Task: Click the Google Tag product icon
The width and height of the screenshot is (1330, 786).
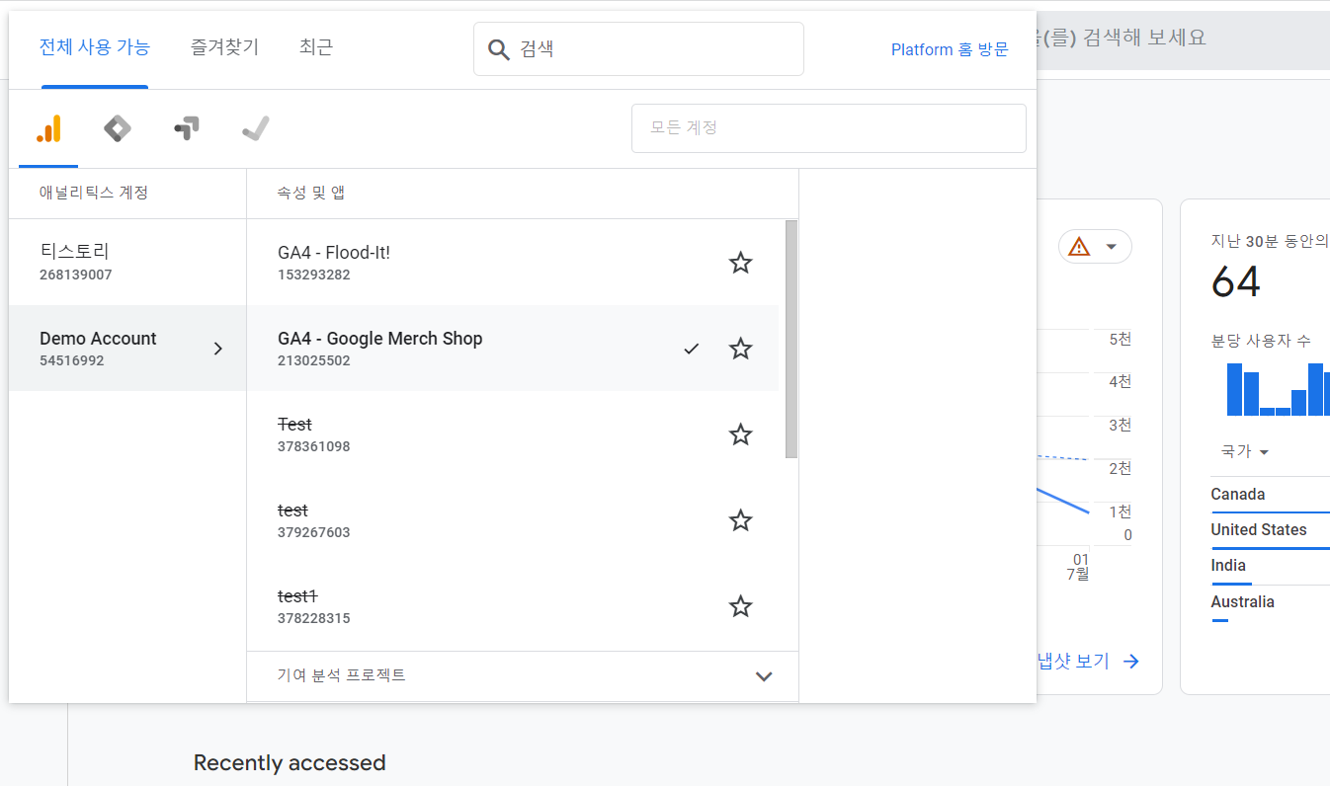Action: point(186,127)
